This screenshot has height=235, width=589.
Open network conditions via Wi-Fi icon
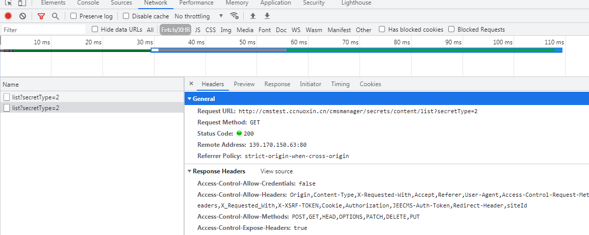(x=234, y=16)
